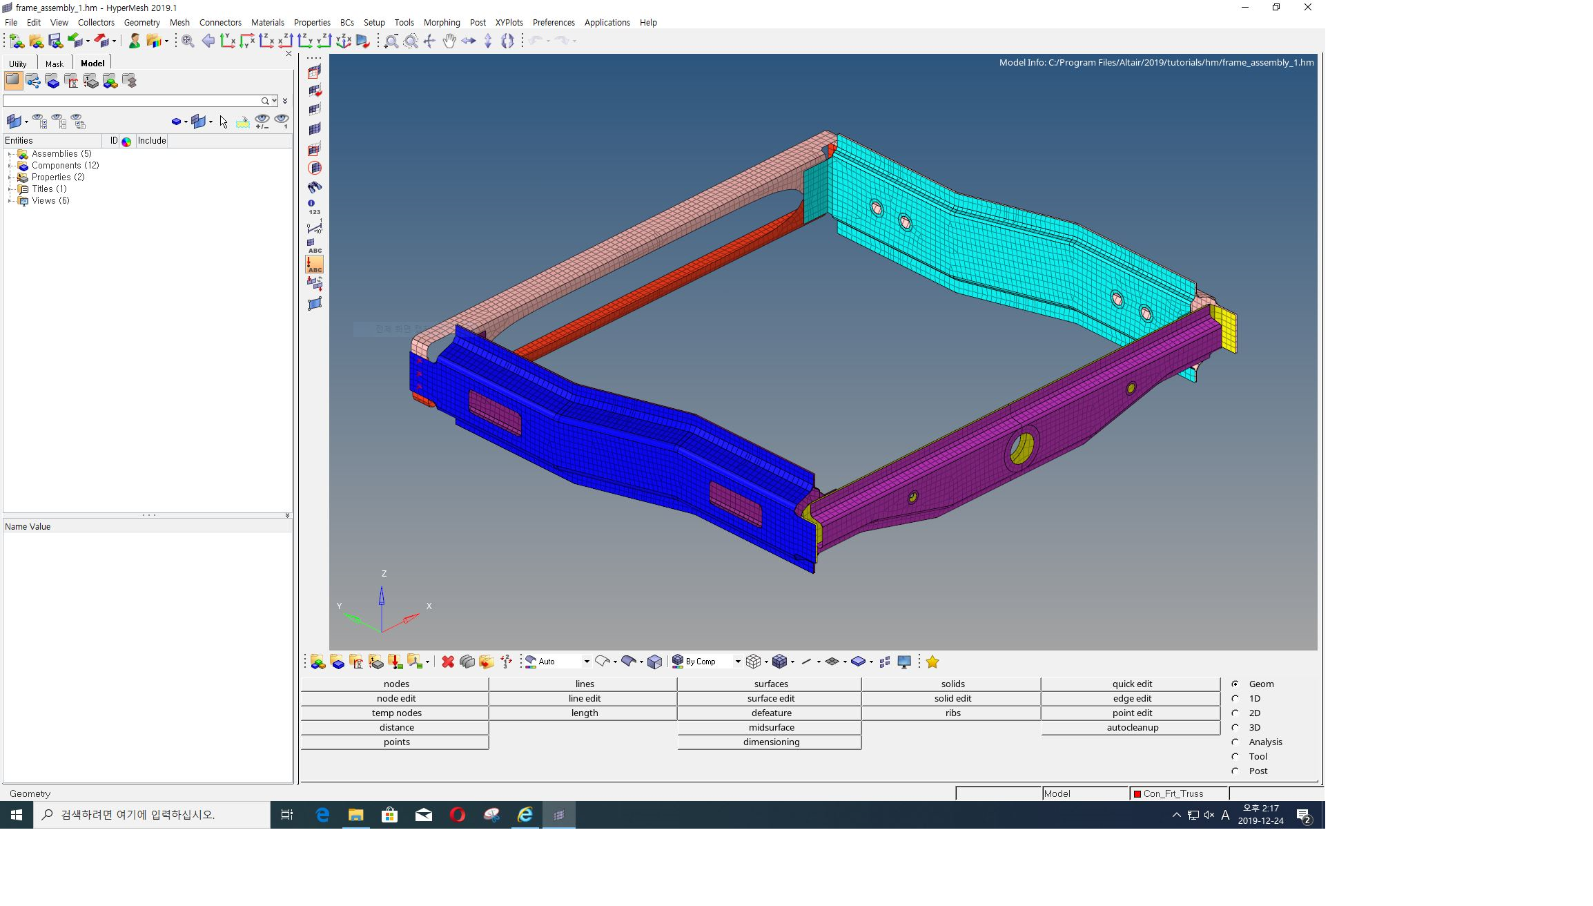Open the temp nodes panel

click(395, 713)
